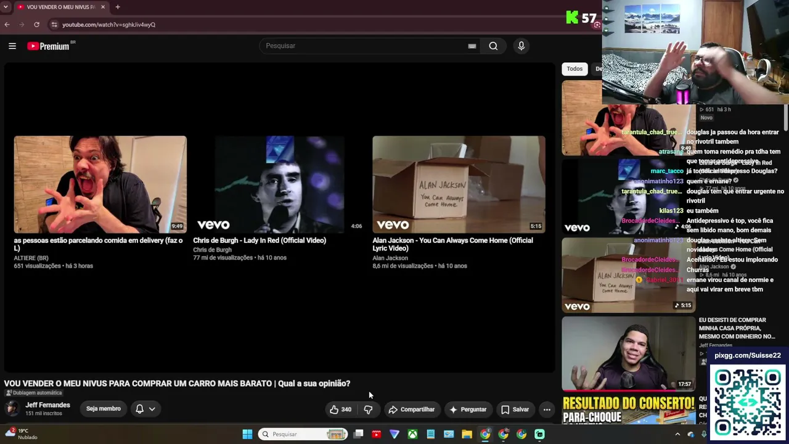Image resolution: width=789 pixels, height=444 pixels.
Task: Open endscreen title 'as pessoas estão parcelando comida em delivery'
Action: [98, 244]
